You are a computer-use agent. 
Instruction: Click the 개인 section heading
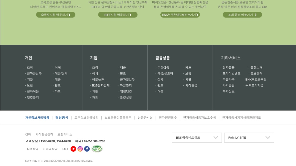pos(28,58)
